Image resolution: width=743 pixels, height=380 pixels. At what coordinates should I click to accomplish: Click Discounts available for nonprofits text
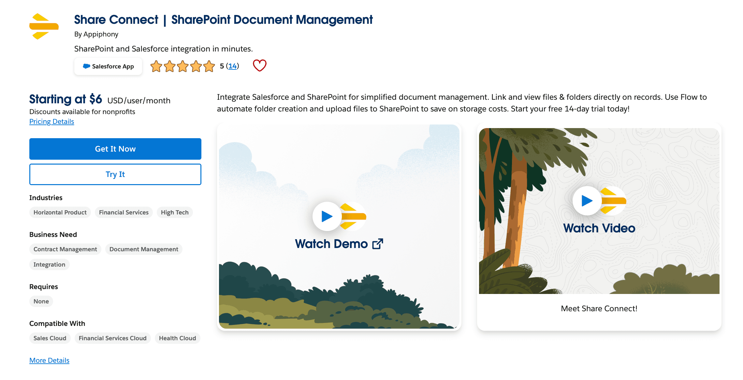pos(82,112)
